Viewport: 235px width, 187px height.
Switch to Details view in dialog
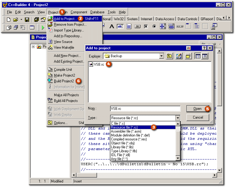point(205,56)
